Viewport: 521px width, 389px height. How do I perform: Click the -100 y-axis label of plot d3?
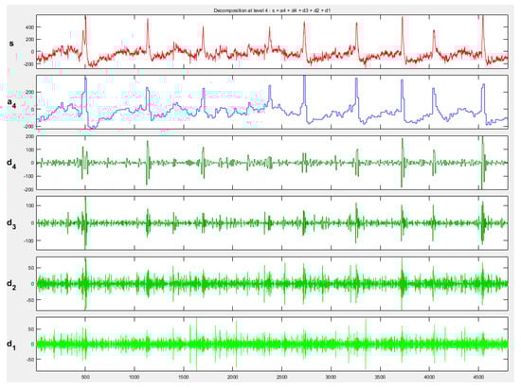[x=28, y=240]
